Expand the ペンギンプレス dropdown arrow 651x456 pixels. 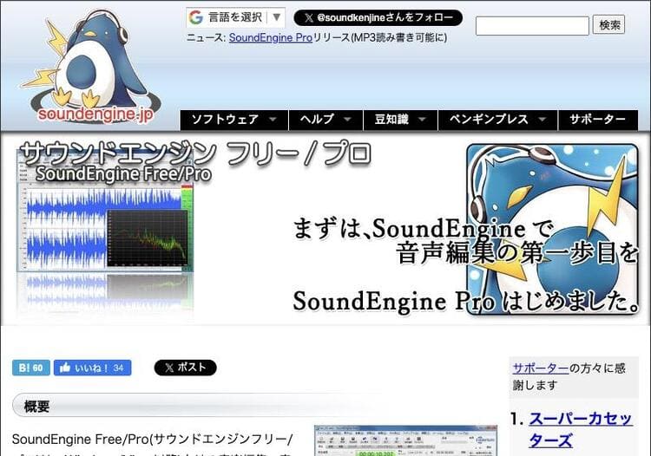542,120
